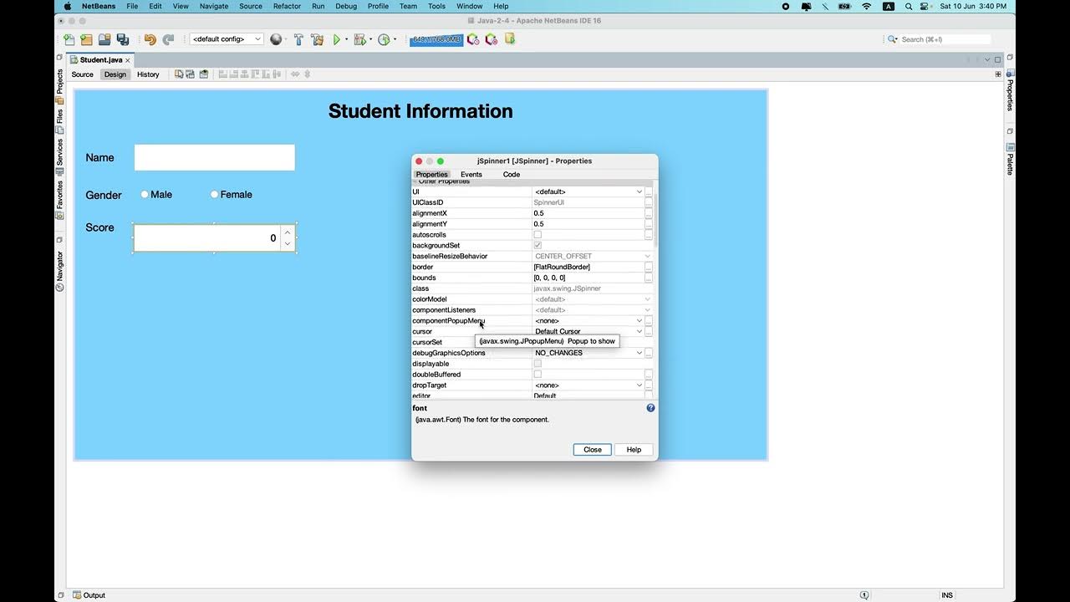Click the blue help icon in Properties dialog
Viewport: 1070px width, 602px height.
(650, 408)
